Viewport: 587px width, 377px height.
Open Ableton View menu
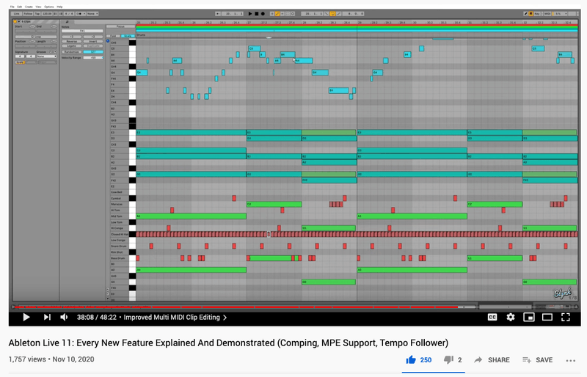[38, 7]
